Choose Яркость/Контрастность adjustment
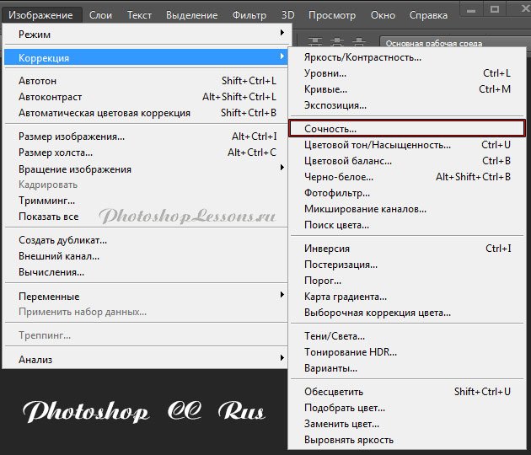531x455 pixels. click(362, 57)
